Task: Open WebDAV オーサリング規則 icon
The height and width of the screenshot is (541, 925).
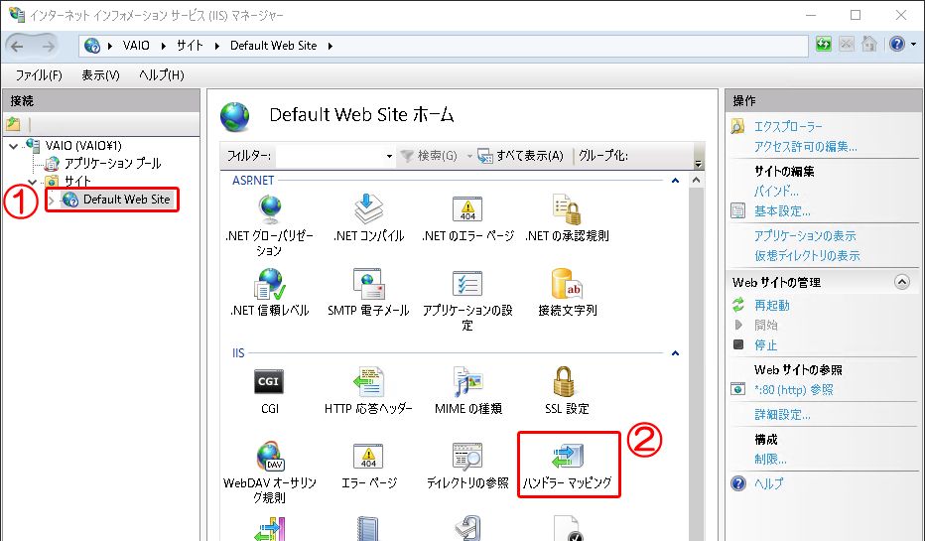Action: (x=269, y=458)
